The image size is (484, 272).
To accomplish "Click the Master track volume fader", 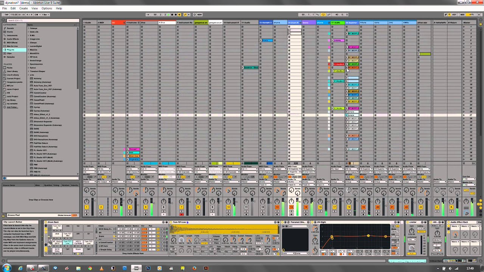I will pyautogui.click(x=474, y=201).
